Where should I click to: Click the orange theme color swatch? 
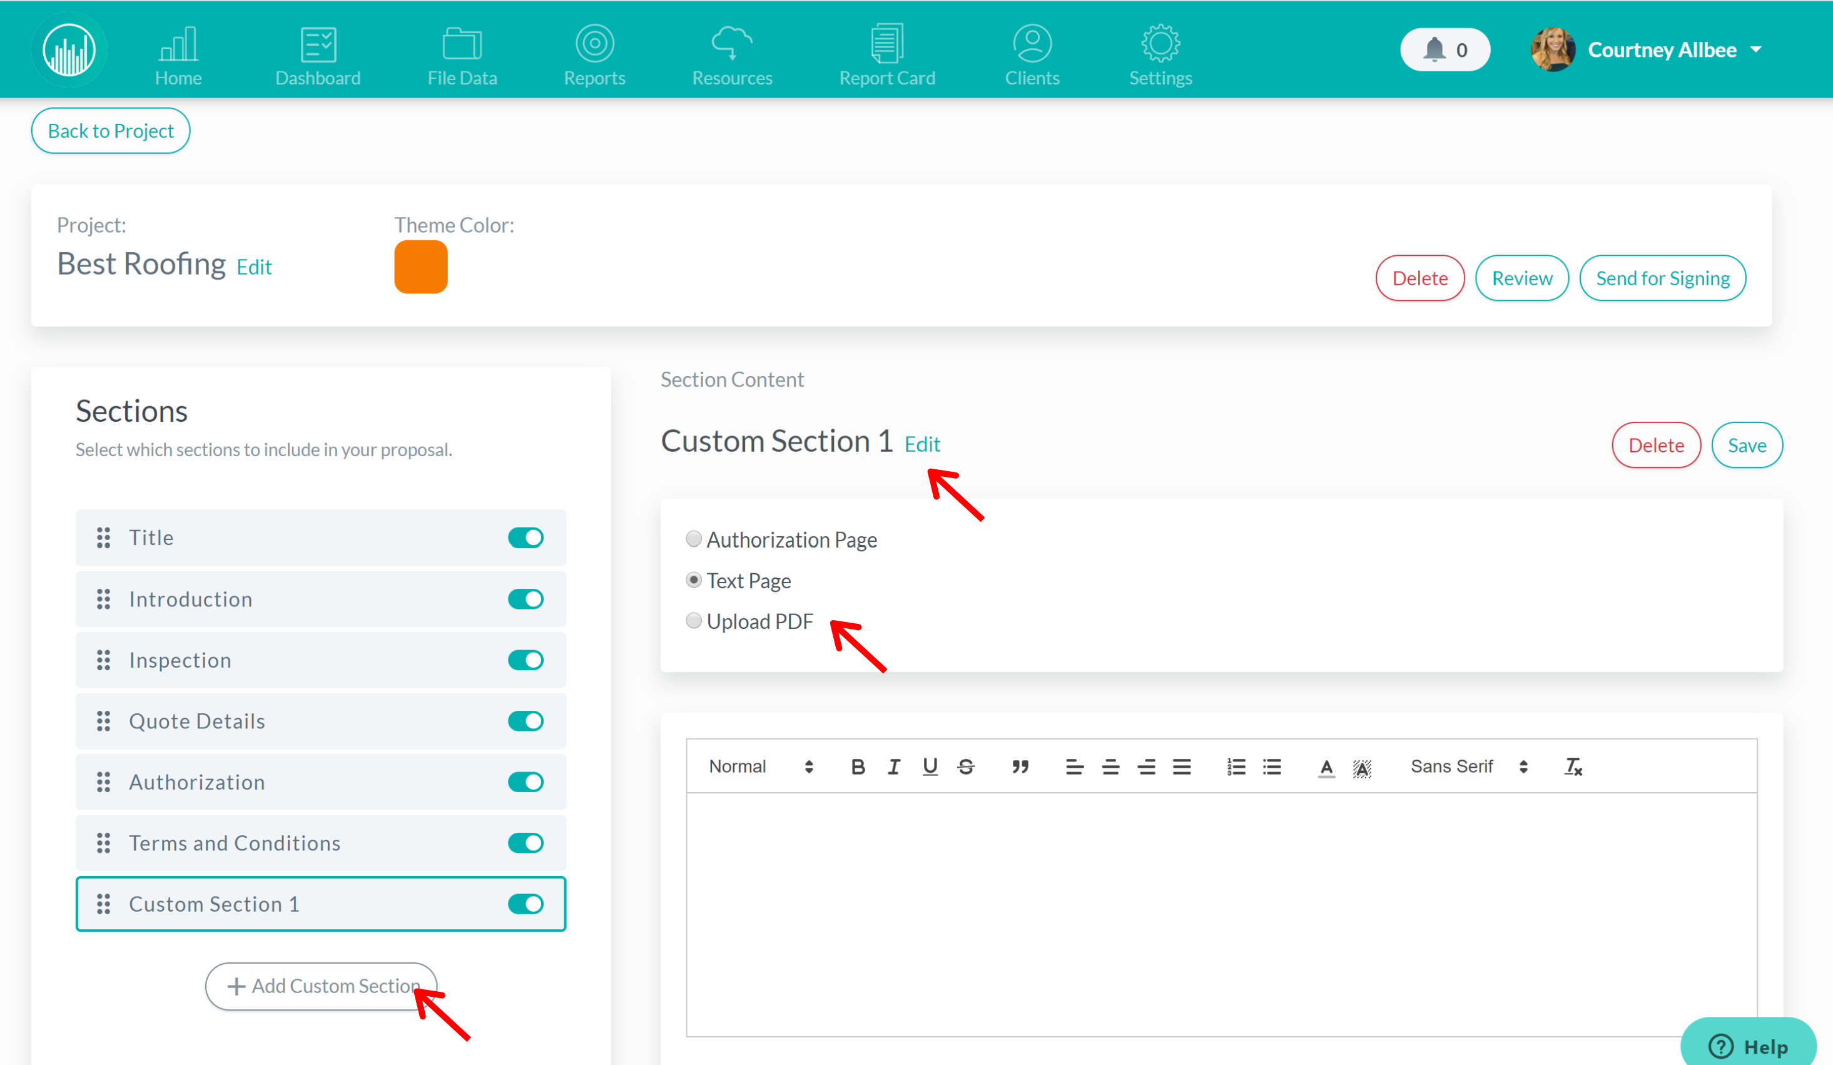click(424, 268)
